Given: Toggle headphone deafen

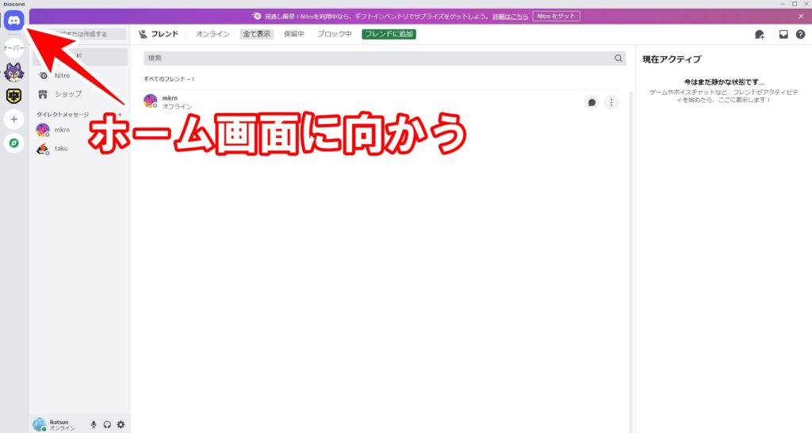Looking at the screenshot, I should (107, 425).
